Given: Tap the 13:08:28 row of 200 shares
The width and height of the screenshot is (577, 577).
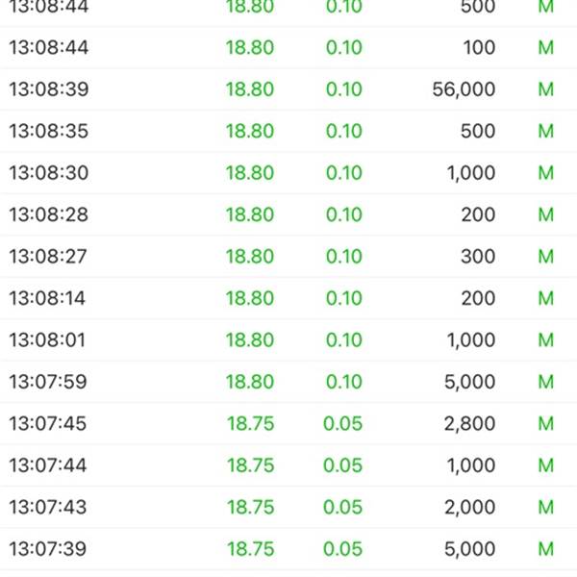Looking at the screenshot, I should (x=288, y=214).
